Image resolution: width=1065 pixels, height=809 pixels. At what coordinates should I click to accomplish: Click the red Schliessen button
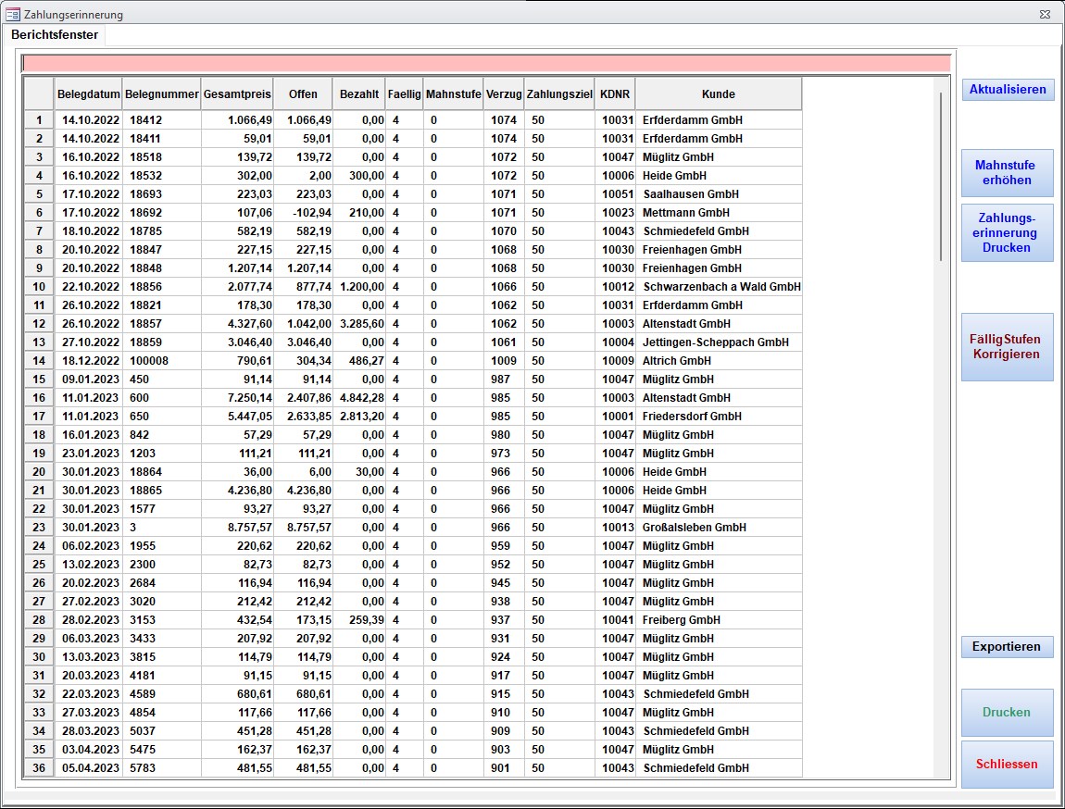[1007, 765]
